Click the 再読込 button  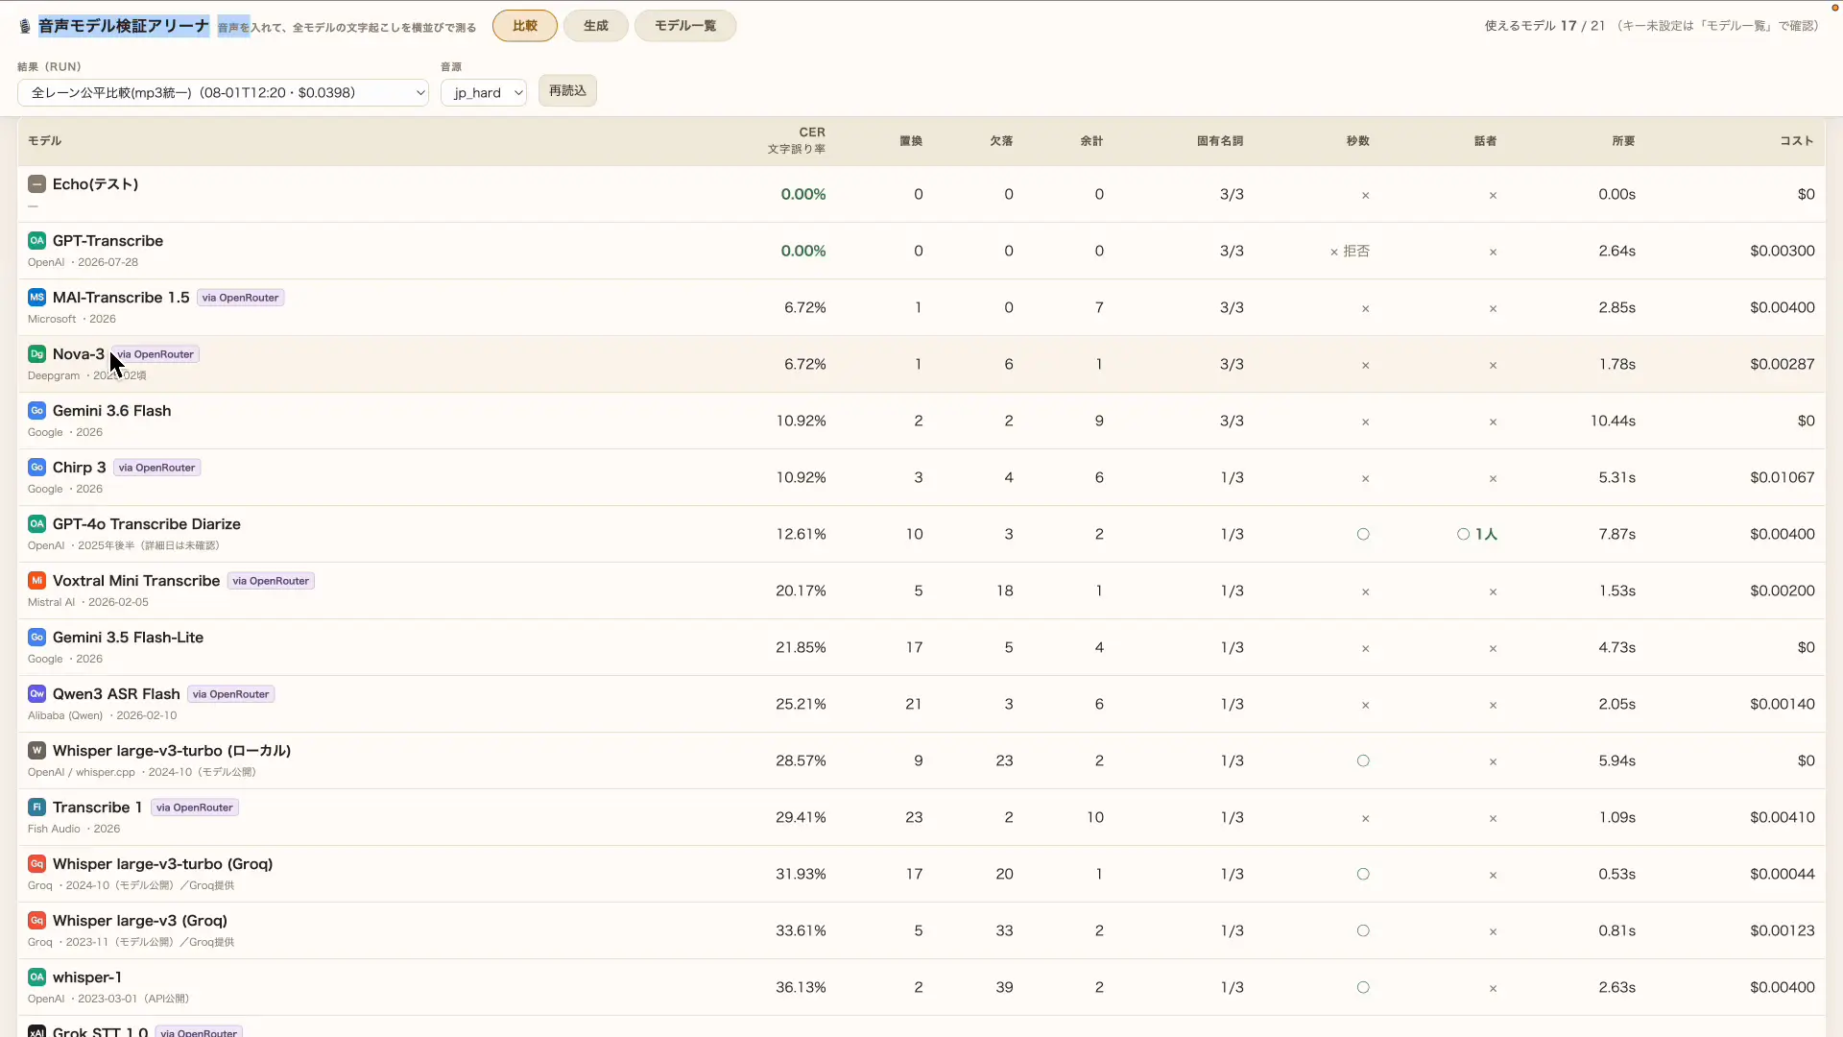[567, 91]
